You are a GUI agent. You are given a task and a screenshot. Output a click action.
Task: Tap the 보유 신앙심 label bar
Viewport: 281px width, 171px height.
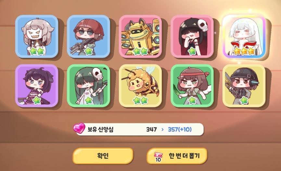pyautogui.click(x=138, y=129)
